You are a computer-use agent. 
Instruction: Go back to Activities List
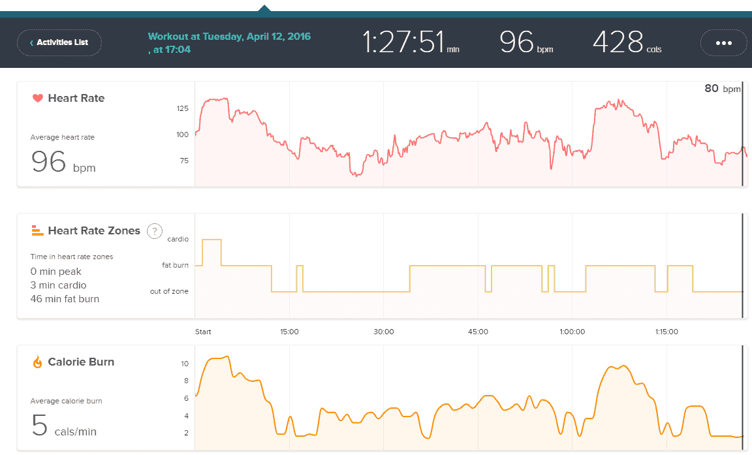point(59,42)
